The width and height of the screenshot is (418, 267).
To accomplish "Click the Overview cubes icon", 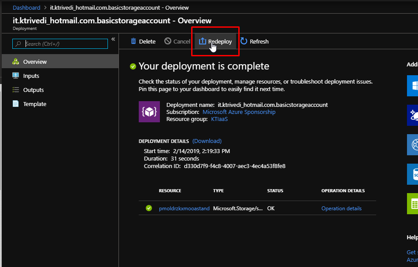I will click(x=16, y=62).
